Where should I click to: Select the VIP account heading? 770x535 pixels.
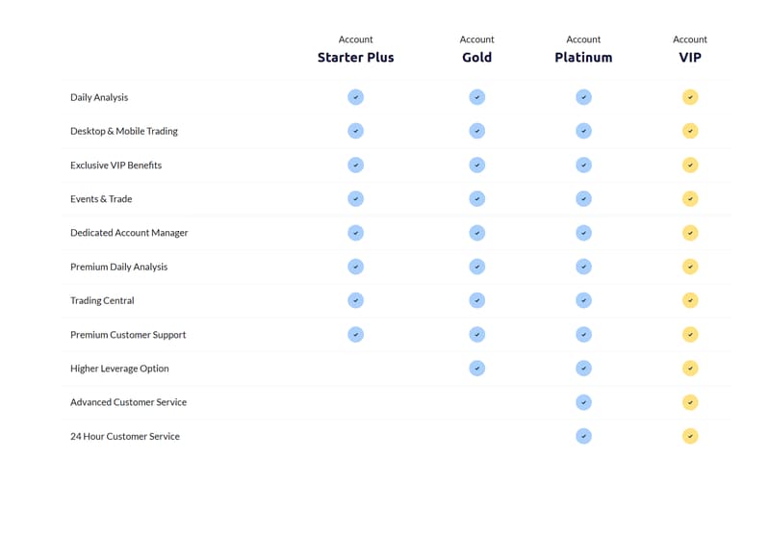(x=690, y=58)
